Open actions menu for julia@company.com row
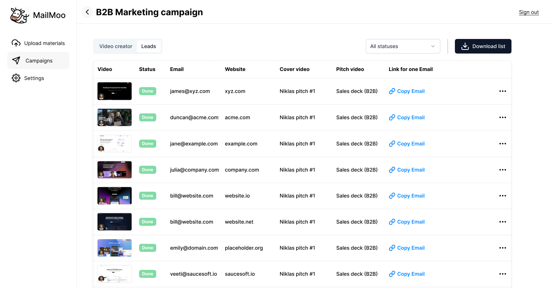Screen dimensions: 552x288 tap(502, 170)
